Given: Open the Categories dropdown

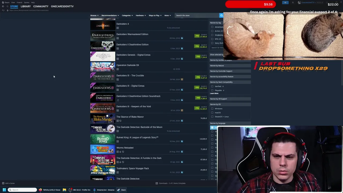Looking at the screenshot, I should click(x=127, y=15).
